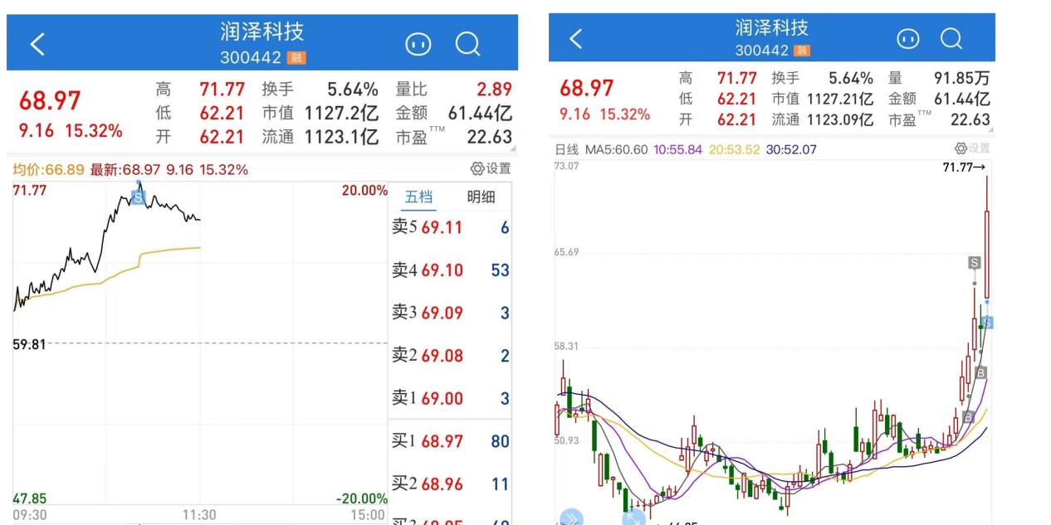Open 设置 gear above the intraday chart
This screenshot has width=1051, height=525.
coord(490,169)
